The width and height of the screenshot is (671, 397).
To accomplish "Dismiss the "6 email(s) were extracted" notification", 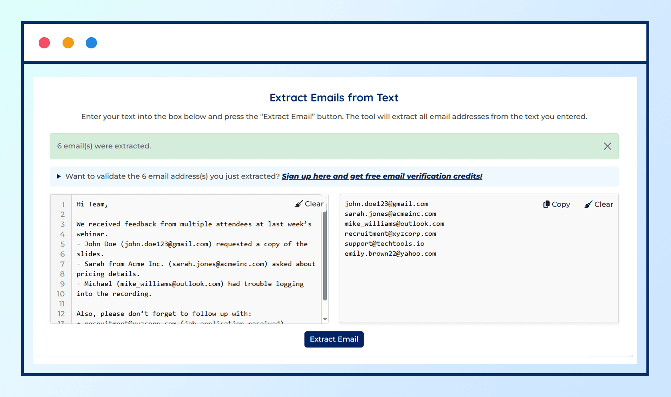I will [607, 146].
